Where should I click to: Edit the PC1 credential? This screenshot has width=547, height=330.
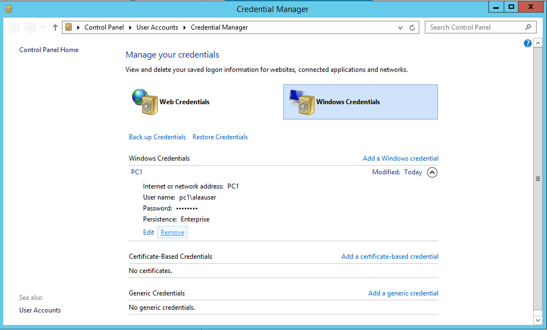(x=148, y=232)
